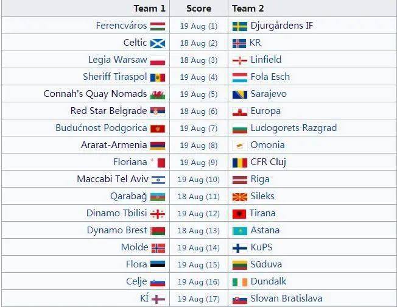Click the Finland flag beside KuPS
Screen dimensions: 397x307
click(x=239, y=248)
